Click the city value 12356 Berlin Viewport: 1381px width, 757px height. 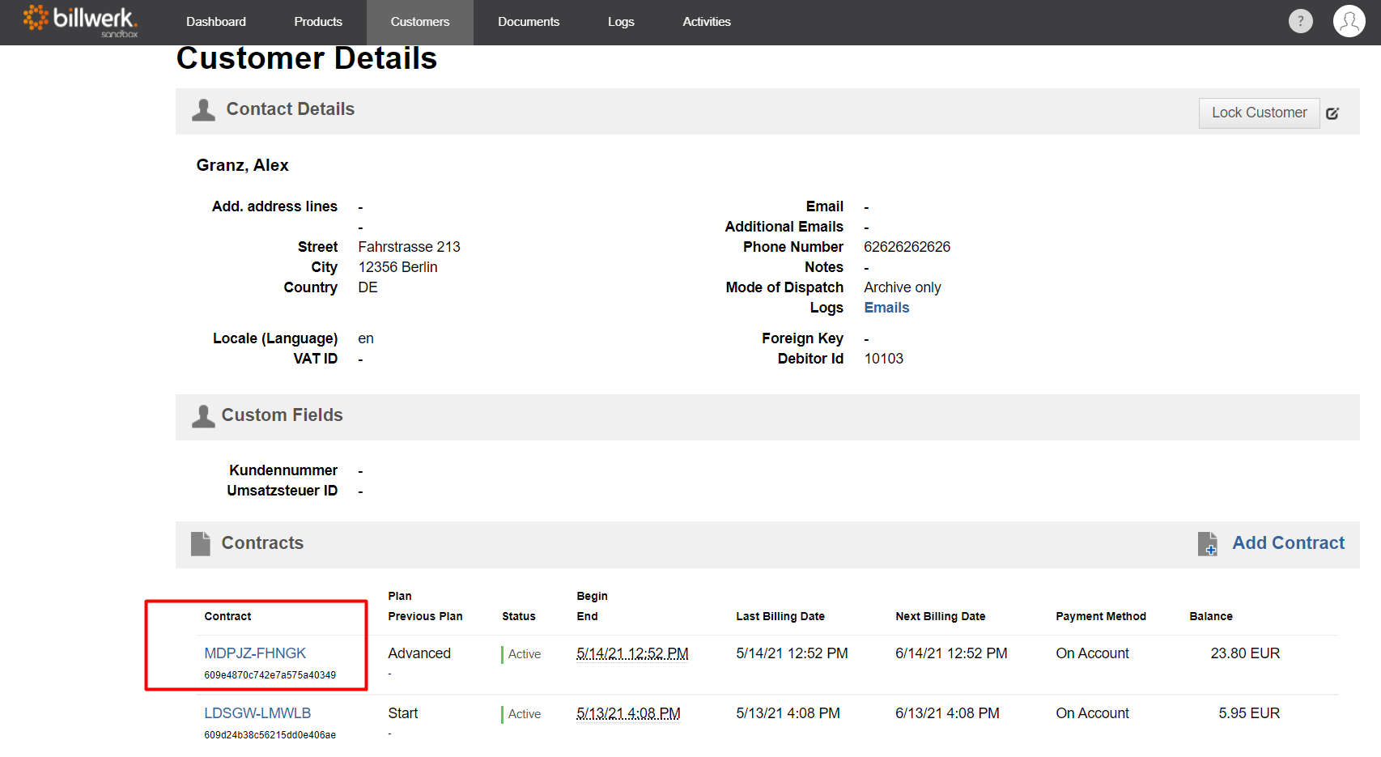point(397,267)
